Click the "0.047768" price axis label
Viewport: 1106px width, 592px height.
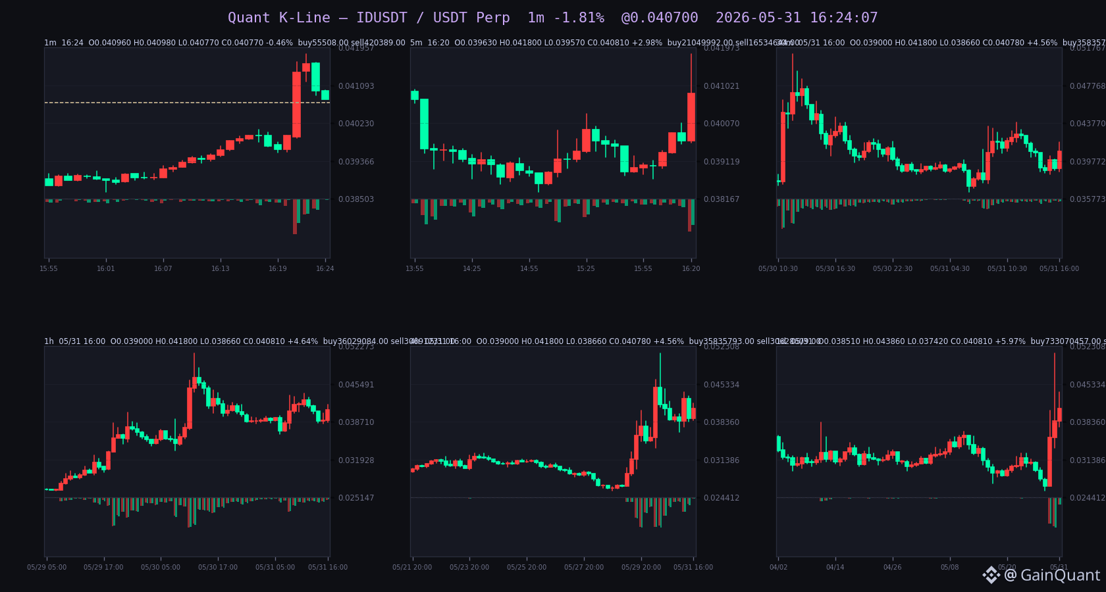pyautogui.click(x=1087, y=86)
